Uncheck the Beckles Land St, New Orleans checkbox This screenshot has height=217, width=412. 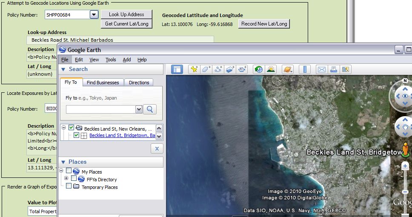coord(71,128)
